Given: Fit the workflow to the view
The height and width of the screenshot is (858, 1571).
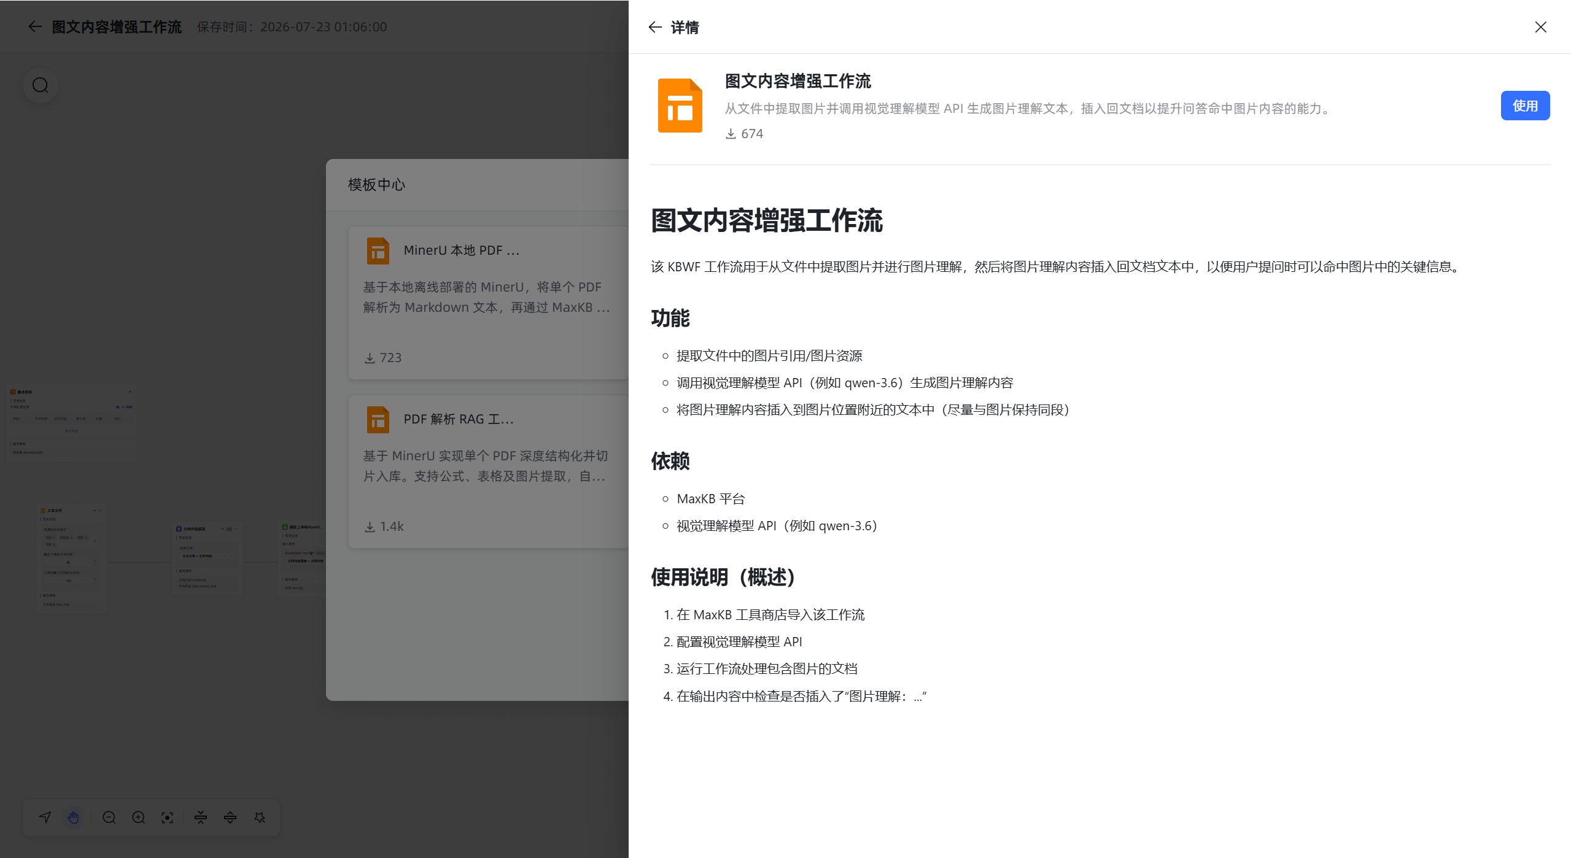Looking at the screenshot, I should point(168,817).
